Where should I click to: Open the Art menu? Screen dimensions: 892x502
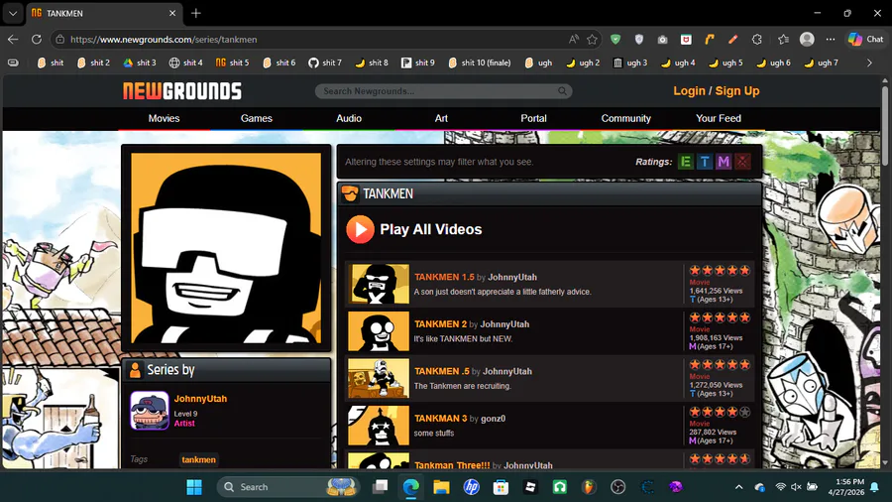441,118
